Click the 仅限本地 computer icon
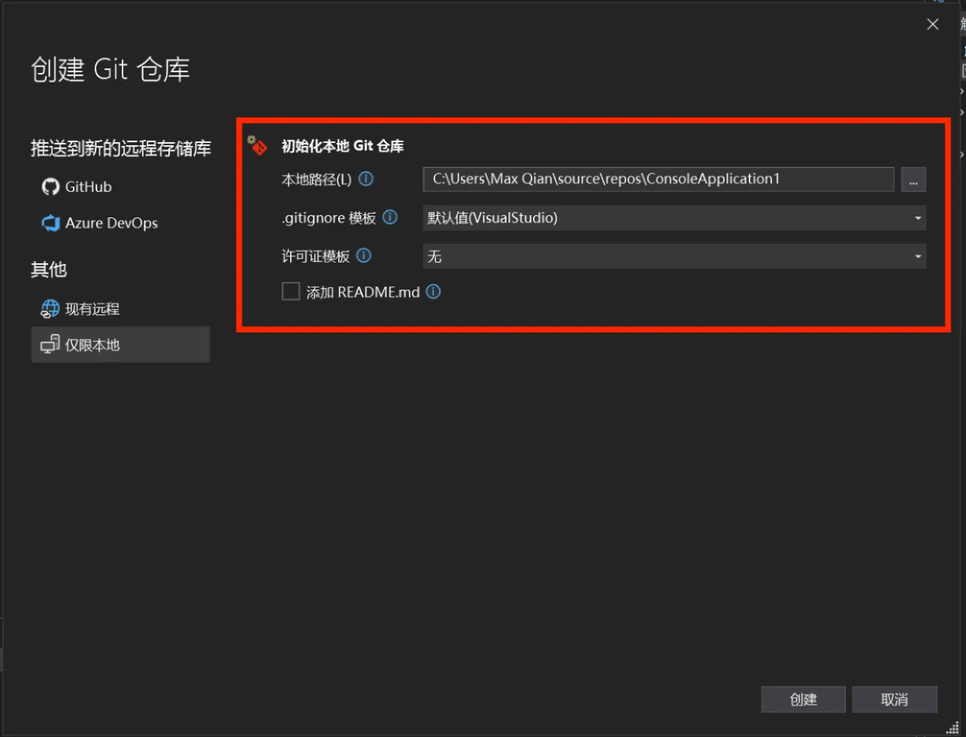The image size is (966, 737). 50,345
